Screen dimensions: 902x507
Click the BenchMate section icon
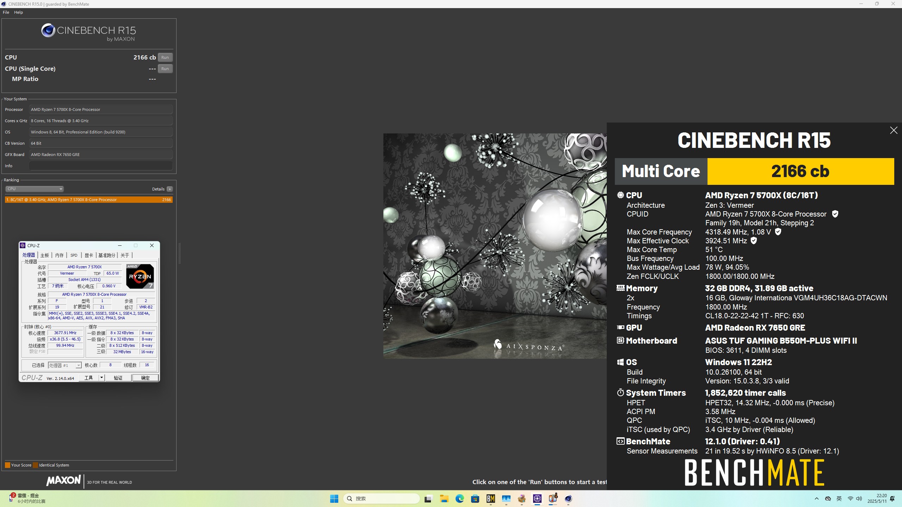tap(620, 441)
